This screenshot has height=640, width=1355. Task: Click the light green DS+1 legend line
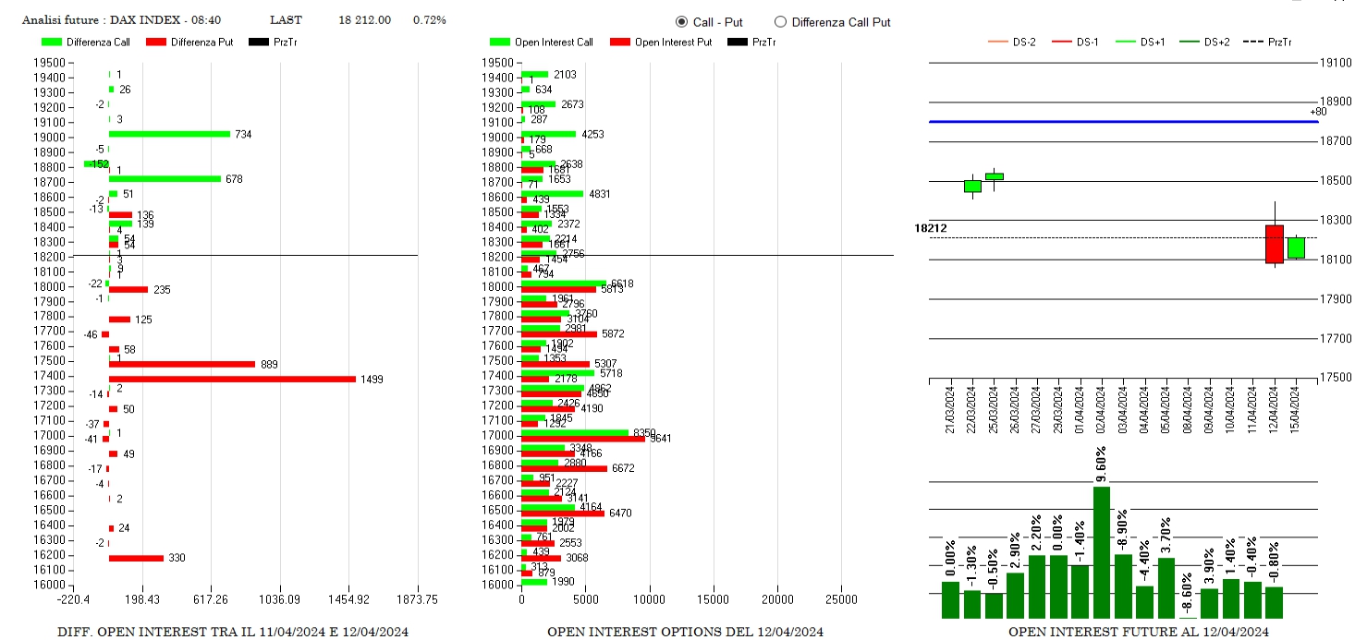pos(1125,42)
